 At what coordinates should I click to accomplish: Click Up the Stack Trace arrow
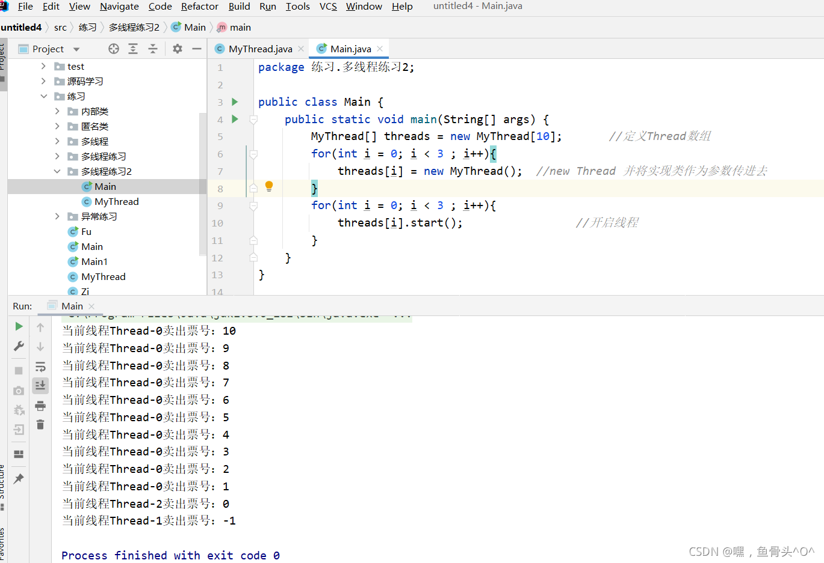pos(40,327)
